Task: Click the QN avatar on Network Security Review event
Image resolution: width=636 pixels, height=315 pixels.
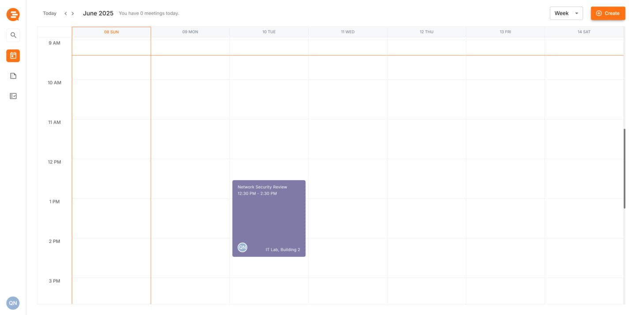Action: click(x=242, y=248)
